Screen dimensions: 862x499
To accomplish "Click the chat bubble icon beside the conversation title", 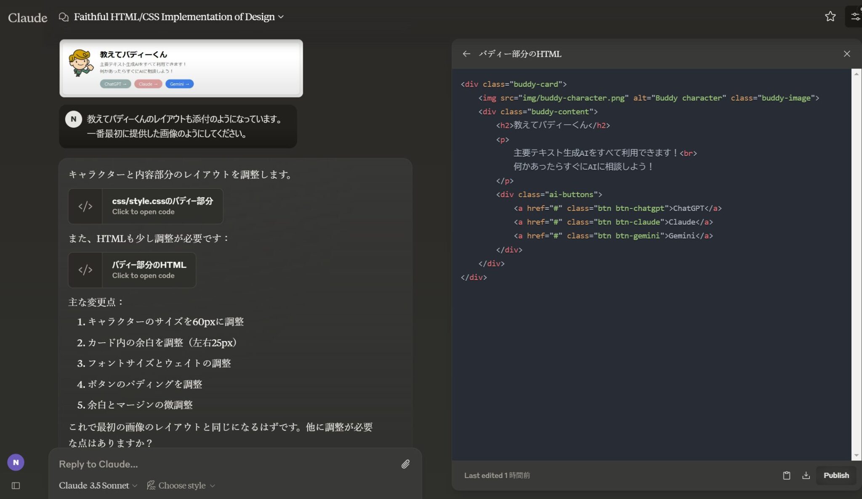I will point(64,17).
